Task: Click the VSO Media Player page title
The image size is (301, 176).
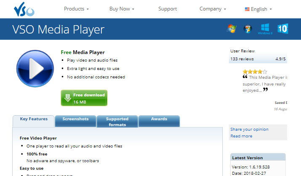Action: tap(59, 30)
